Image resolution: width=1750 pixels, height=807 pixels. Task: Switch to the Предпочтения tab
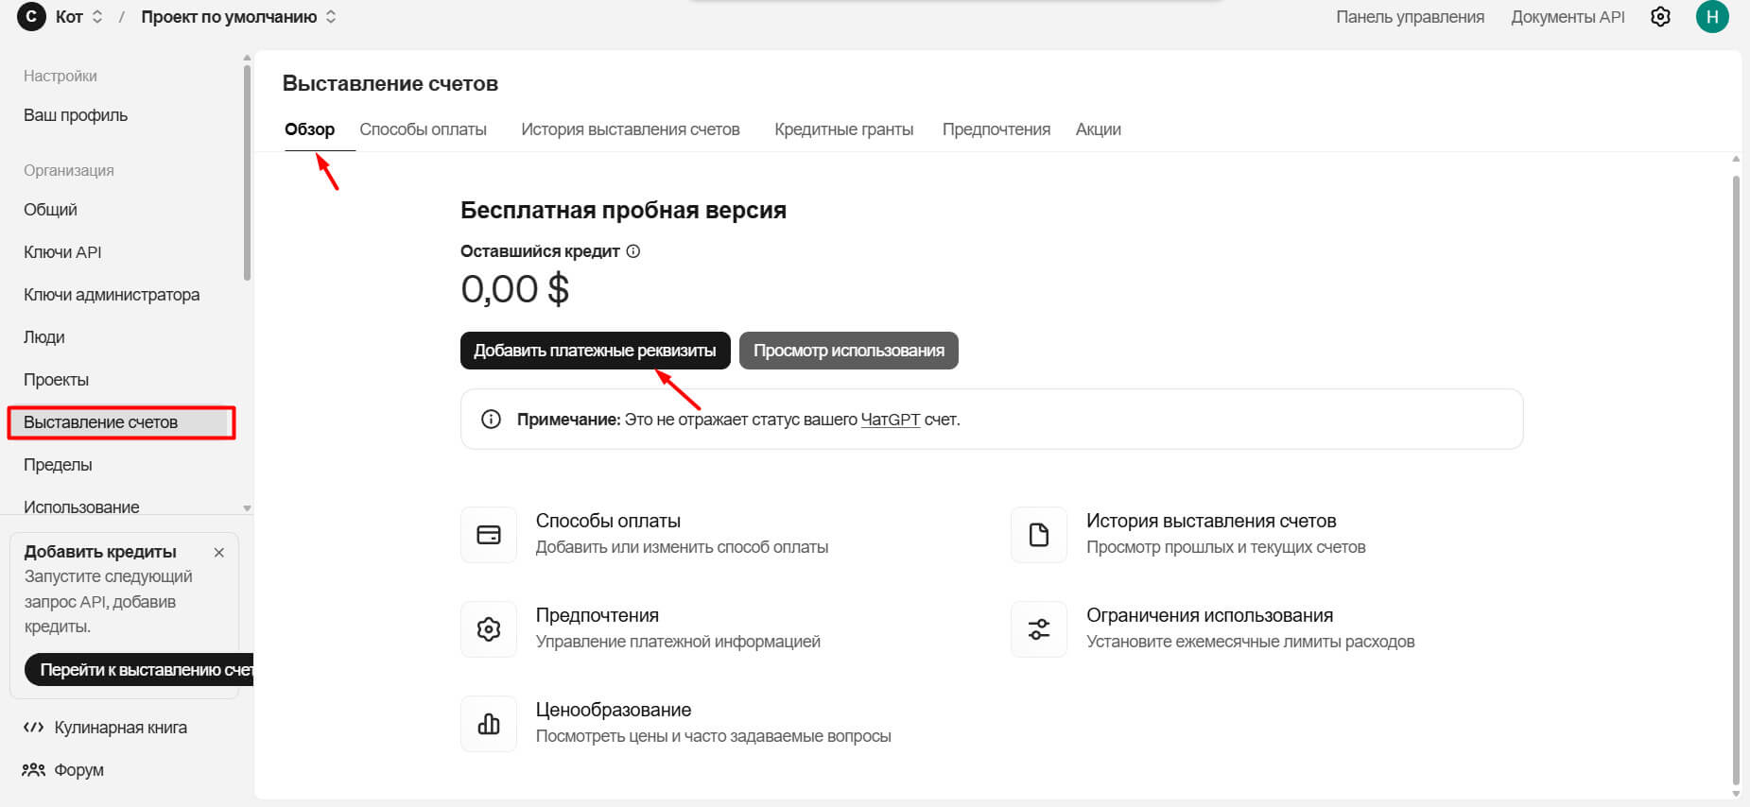pos(996,129)
